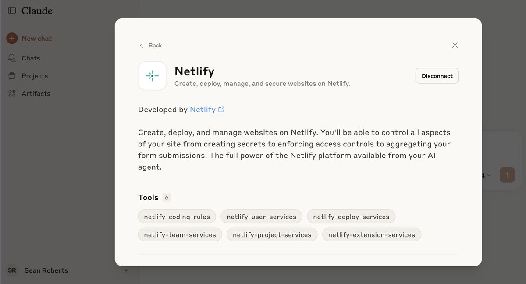Click the Netlify logo icon
This screenshot has height=284, width=526.
click(x=152, y=76)
